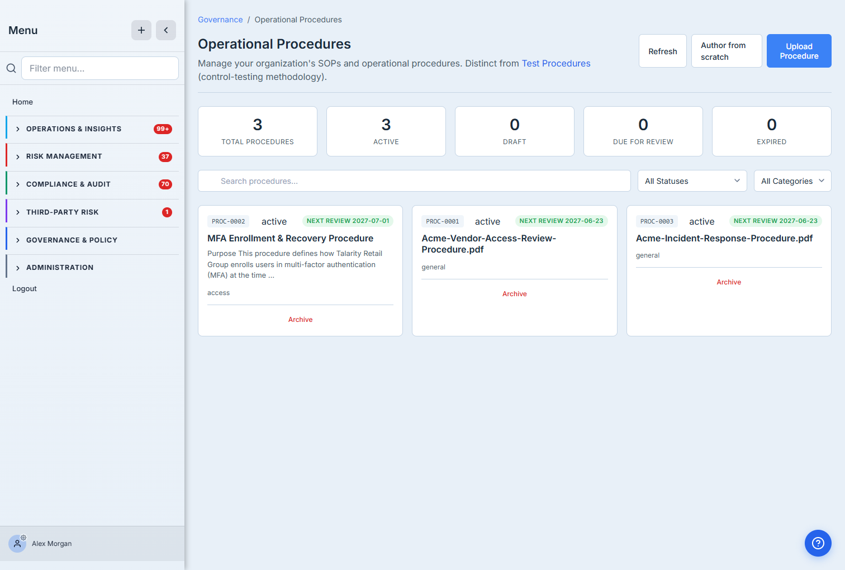
Task: Click the MFA procedure Purpose description text
Action: [x=295, y=264]
